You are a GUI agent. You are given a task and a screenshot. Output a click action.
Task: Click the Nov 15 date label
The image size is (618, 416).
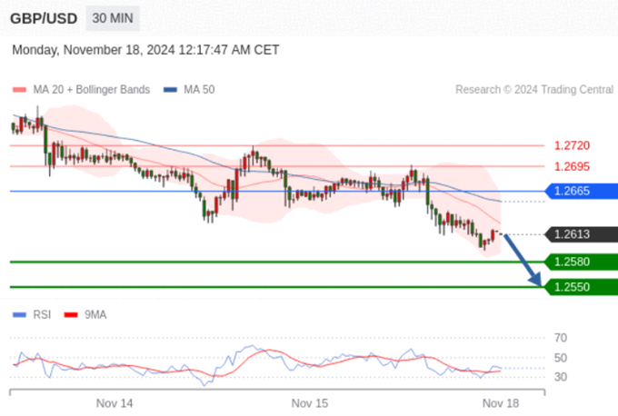310,403
